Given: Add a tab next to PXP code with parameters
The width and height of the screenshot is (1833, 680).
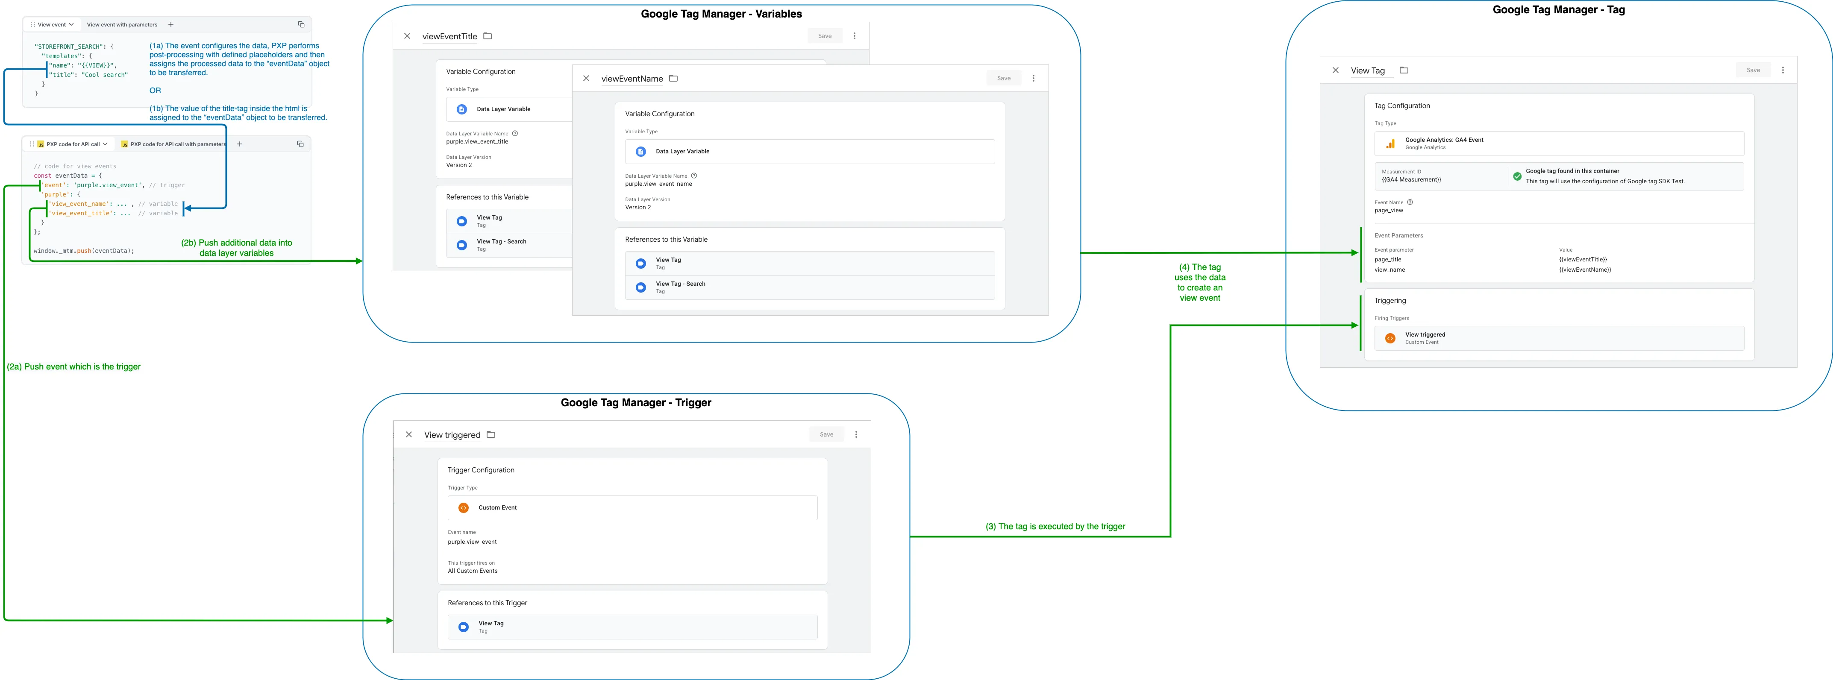Looking at the screenshot, I should pyautogui.click(x=240, y=144).
